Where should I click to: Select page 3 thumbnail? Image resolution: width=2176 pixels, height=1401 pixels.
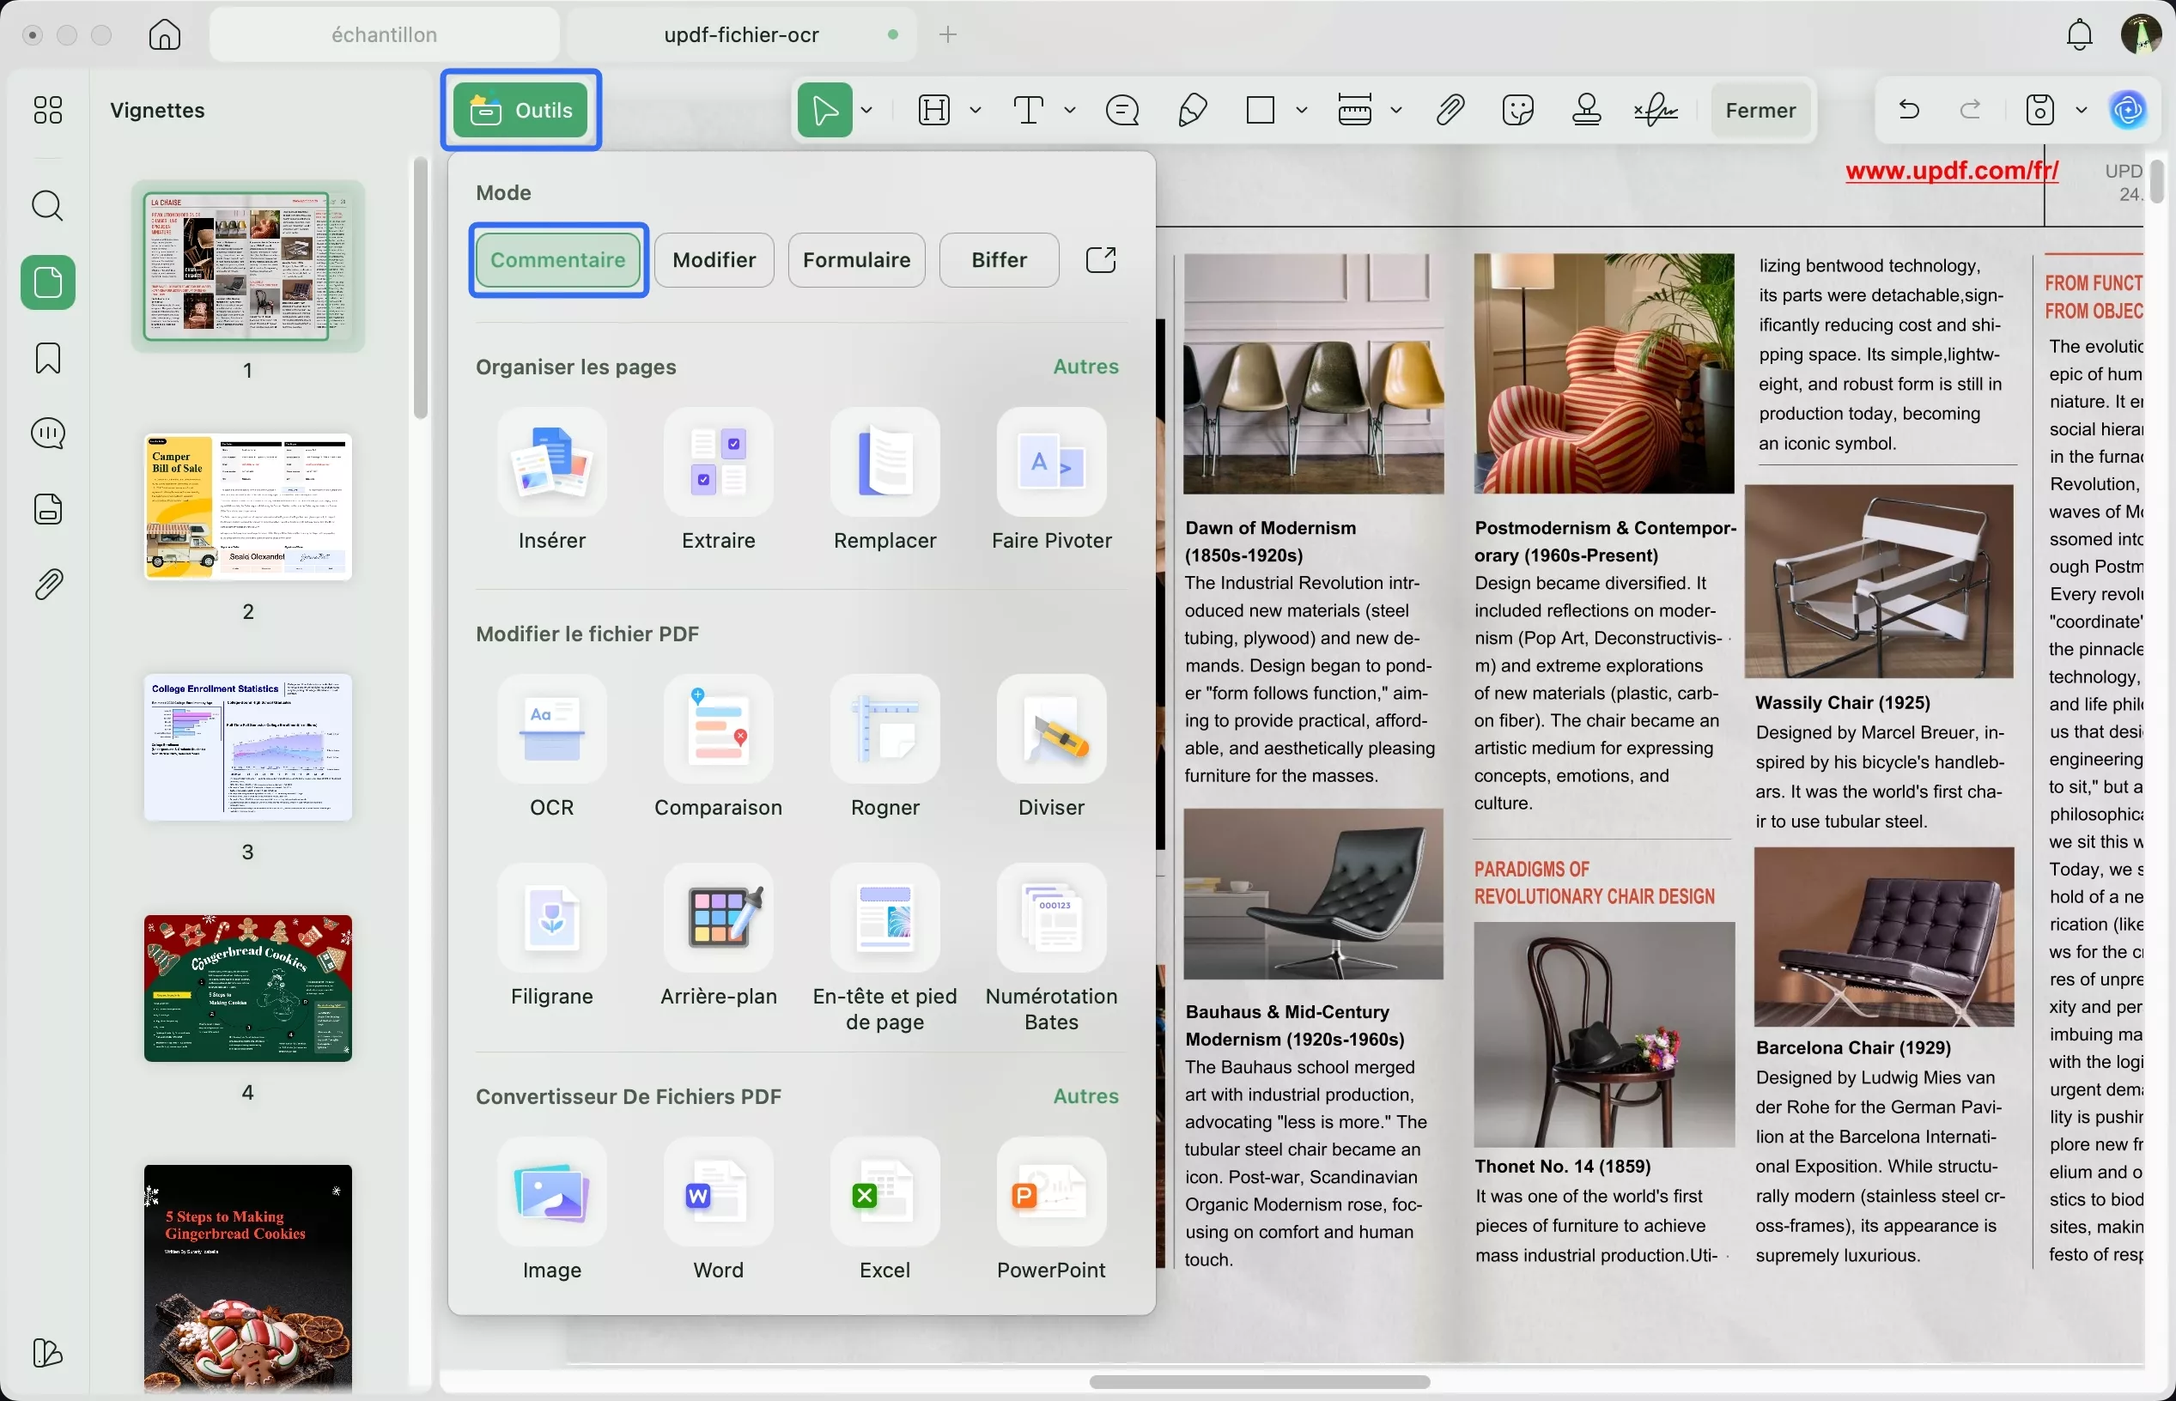point(247,748)
